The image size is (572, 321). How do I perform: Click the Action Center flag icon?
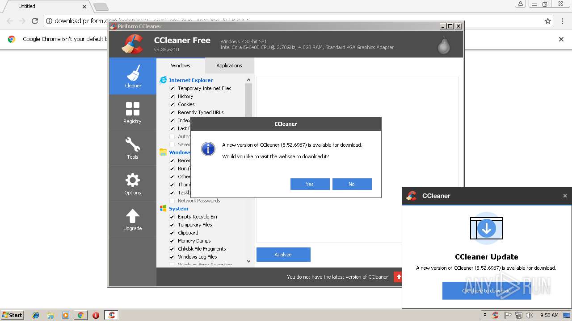tap(508, 315)
